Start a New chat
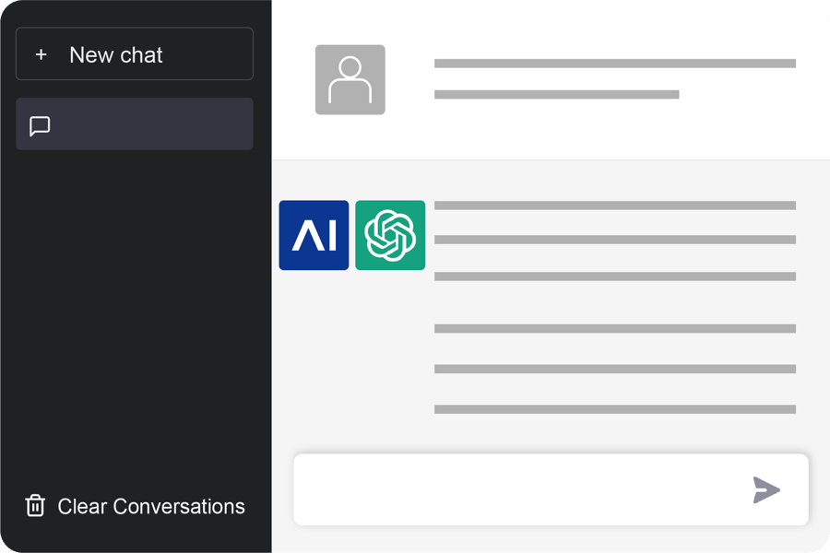 [135, 53]
